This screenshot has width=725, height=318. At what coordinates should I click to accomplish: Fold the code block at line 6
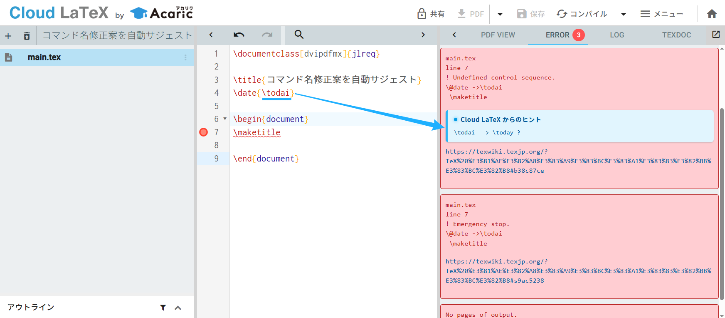pyautogui.click(x=225, y=119)
